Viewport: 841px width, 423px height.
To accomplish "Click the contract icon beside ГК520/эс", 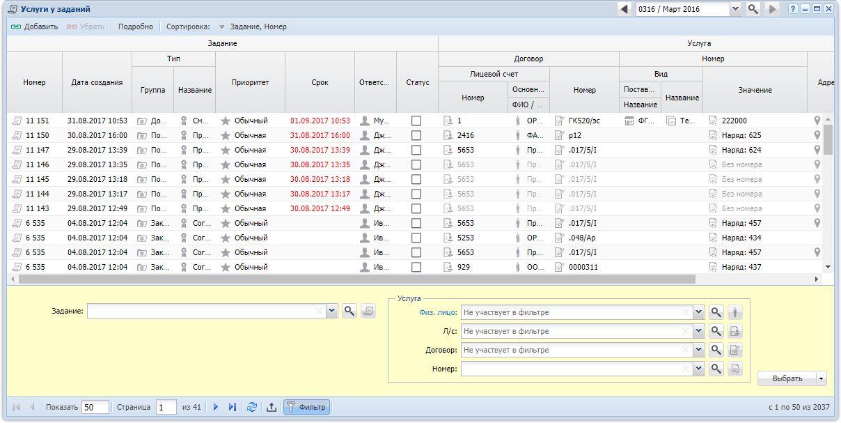I will 560,121.
